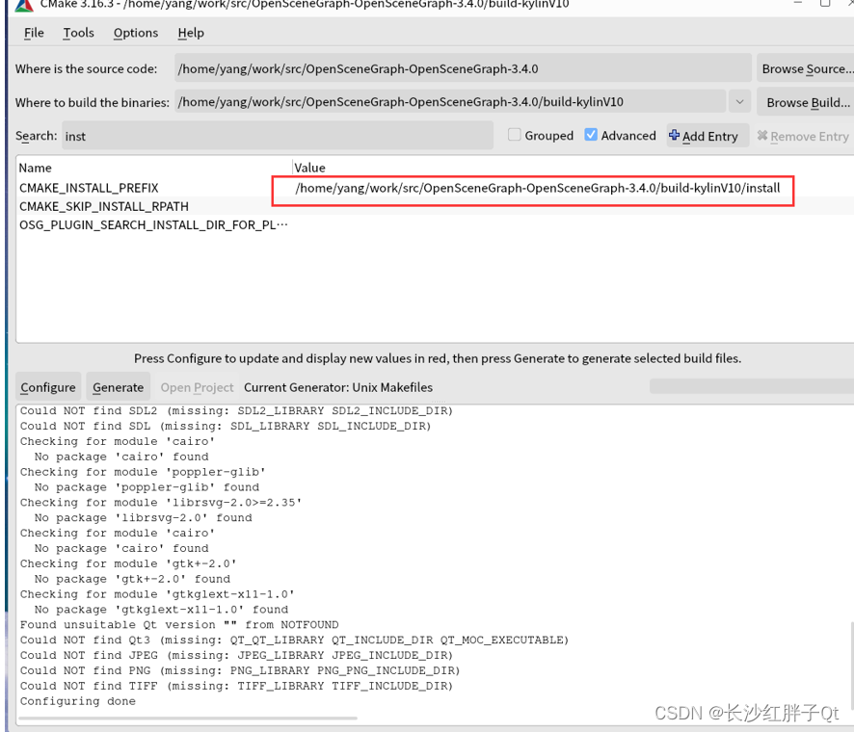The image size is (854, 732).
Task: Click "No package 'librsvg-2.0' found" line
Action: (144, 517)
